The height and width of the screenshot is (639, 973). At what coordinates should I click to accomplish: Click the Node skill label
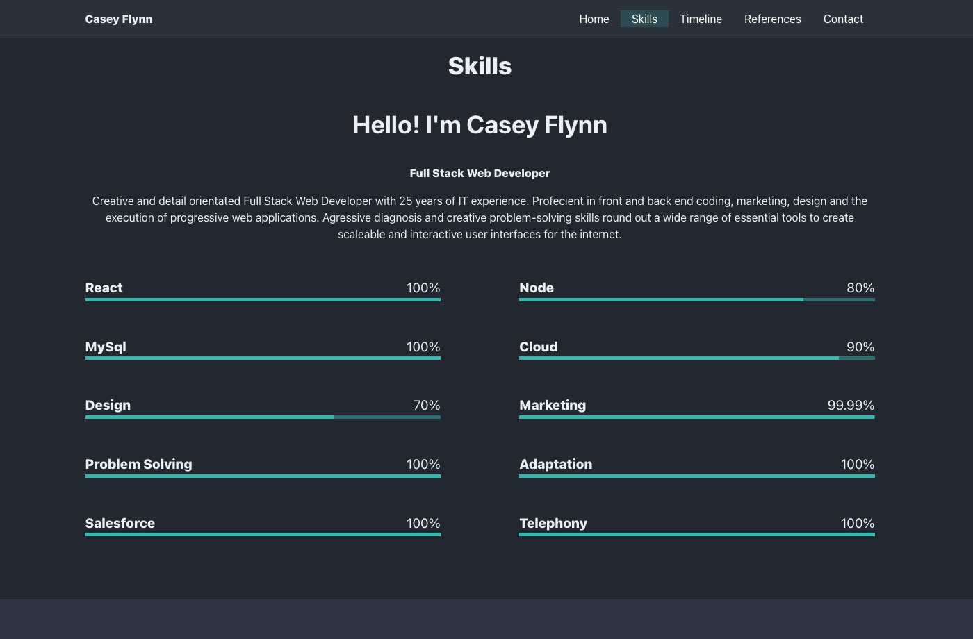537,288
